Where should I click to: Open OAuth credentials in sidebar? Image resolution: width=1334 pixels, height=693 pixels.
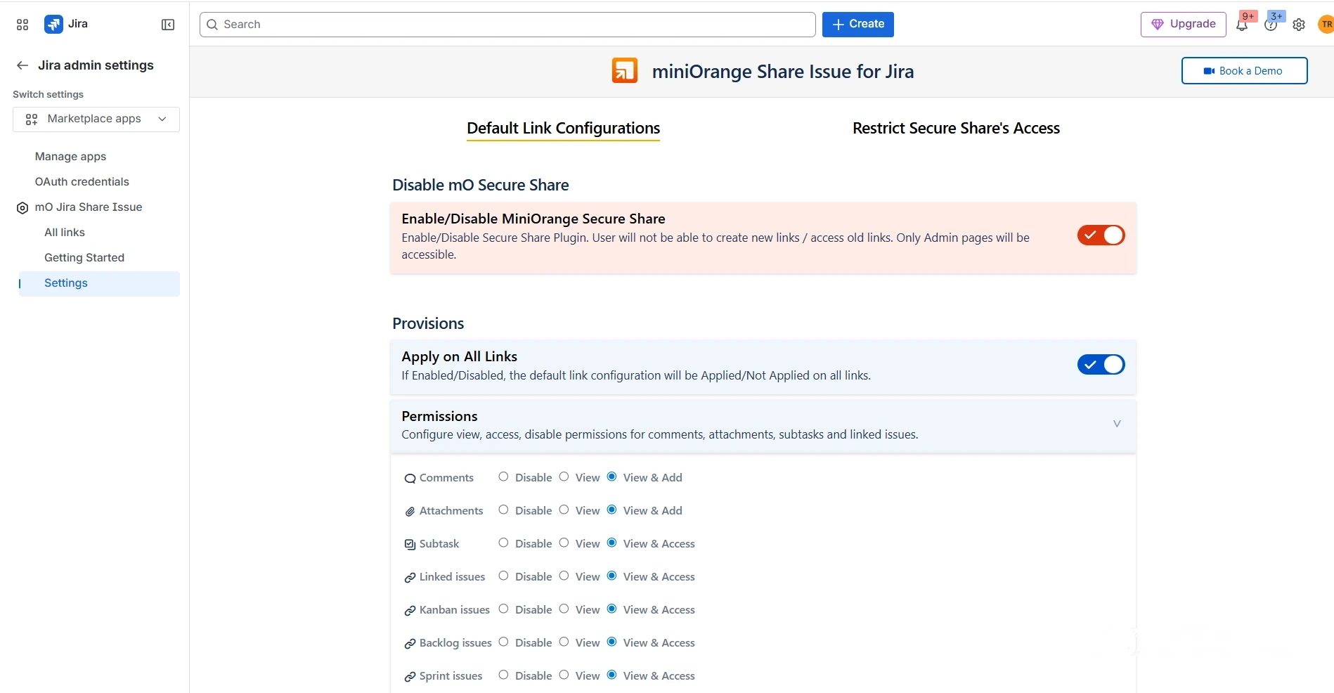[82, 182]
